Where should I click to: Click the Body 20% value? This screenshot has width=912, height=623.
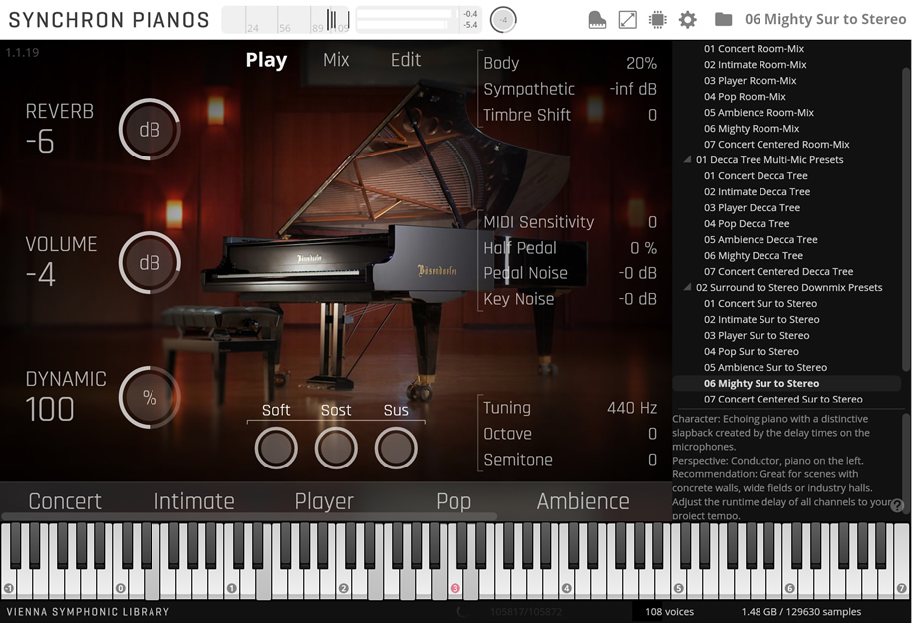641,63
